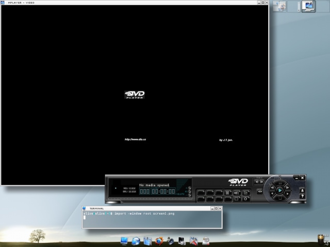Skip to next track arrow button
The height and width of the screenshot is (247, 330).
pyautogui.click(x=261, y=182)
